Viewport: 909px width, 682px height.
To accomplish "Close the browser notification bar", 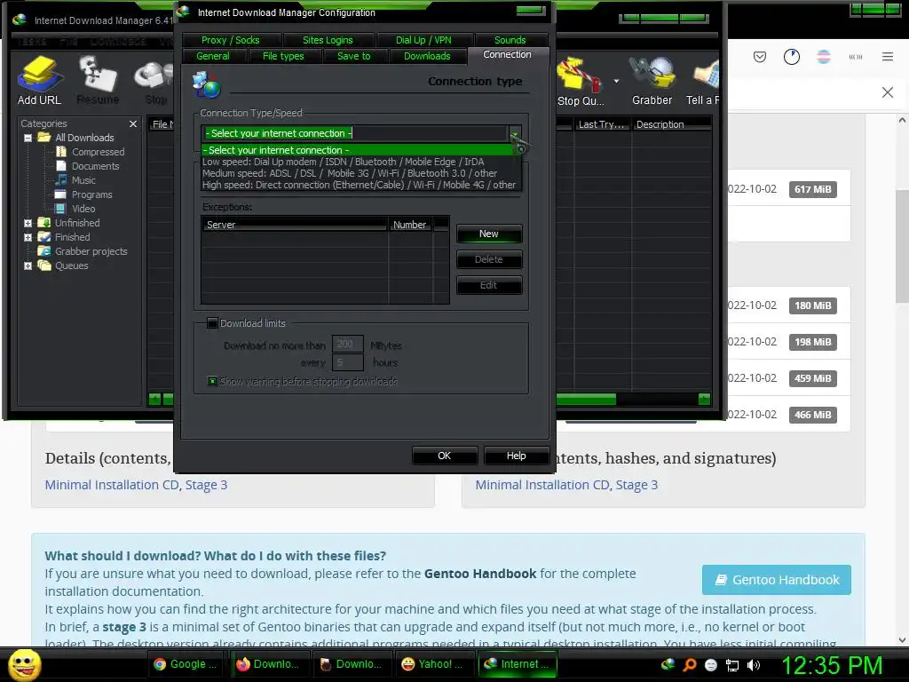I will coord(888,92).
